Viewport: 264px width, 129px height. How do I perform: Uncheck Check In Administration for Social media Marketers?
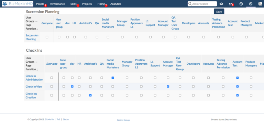113,78
